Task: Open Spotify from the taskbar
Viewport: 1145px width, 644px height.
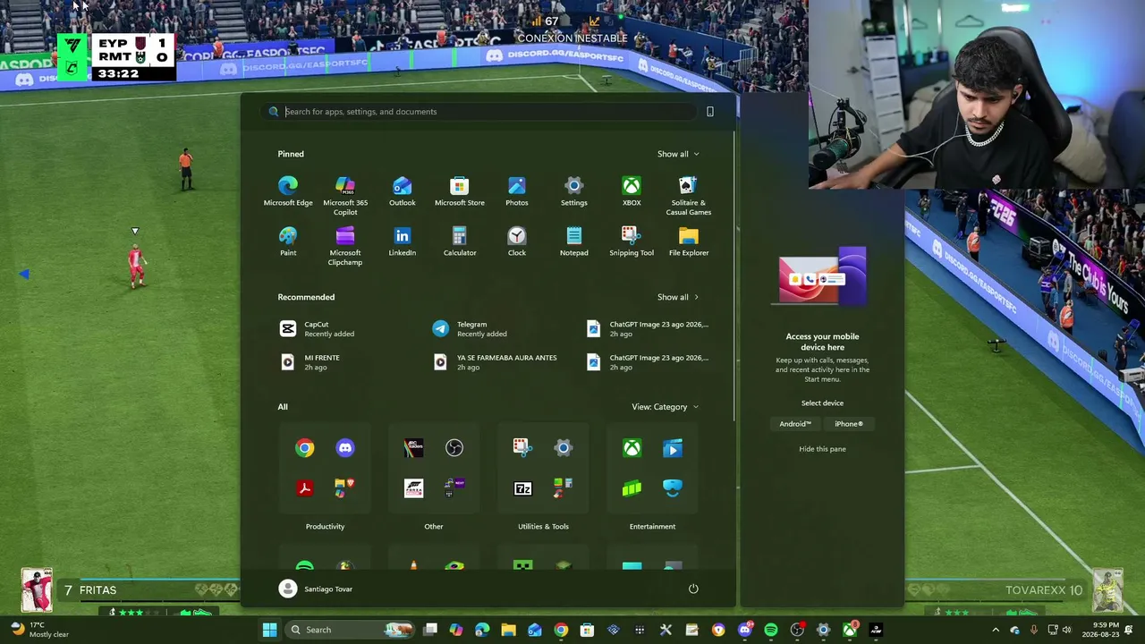Action: click(771, 630)
